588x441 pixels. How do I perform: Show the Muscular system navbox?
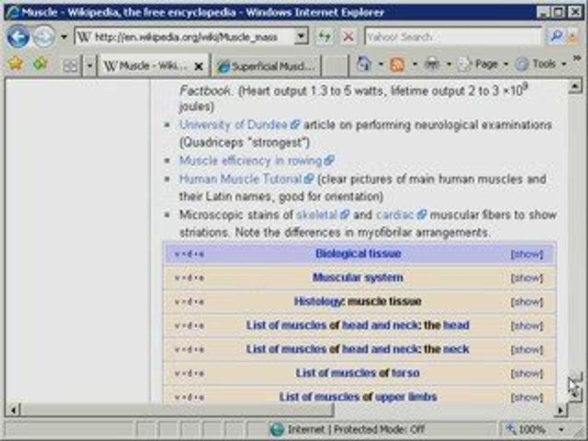(527, 278)
